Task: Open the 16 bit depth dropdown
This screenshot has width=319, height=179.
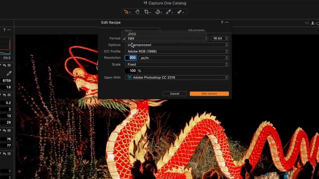Action: pyautogui.click(x=220, y=38)
